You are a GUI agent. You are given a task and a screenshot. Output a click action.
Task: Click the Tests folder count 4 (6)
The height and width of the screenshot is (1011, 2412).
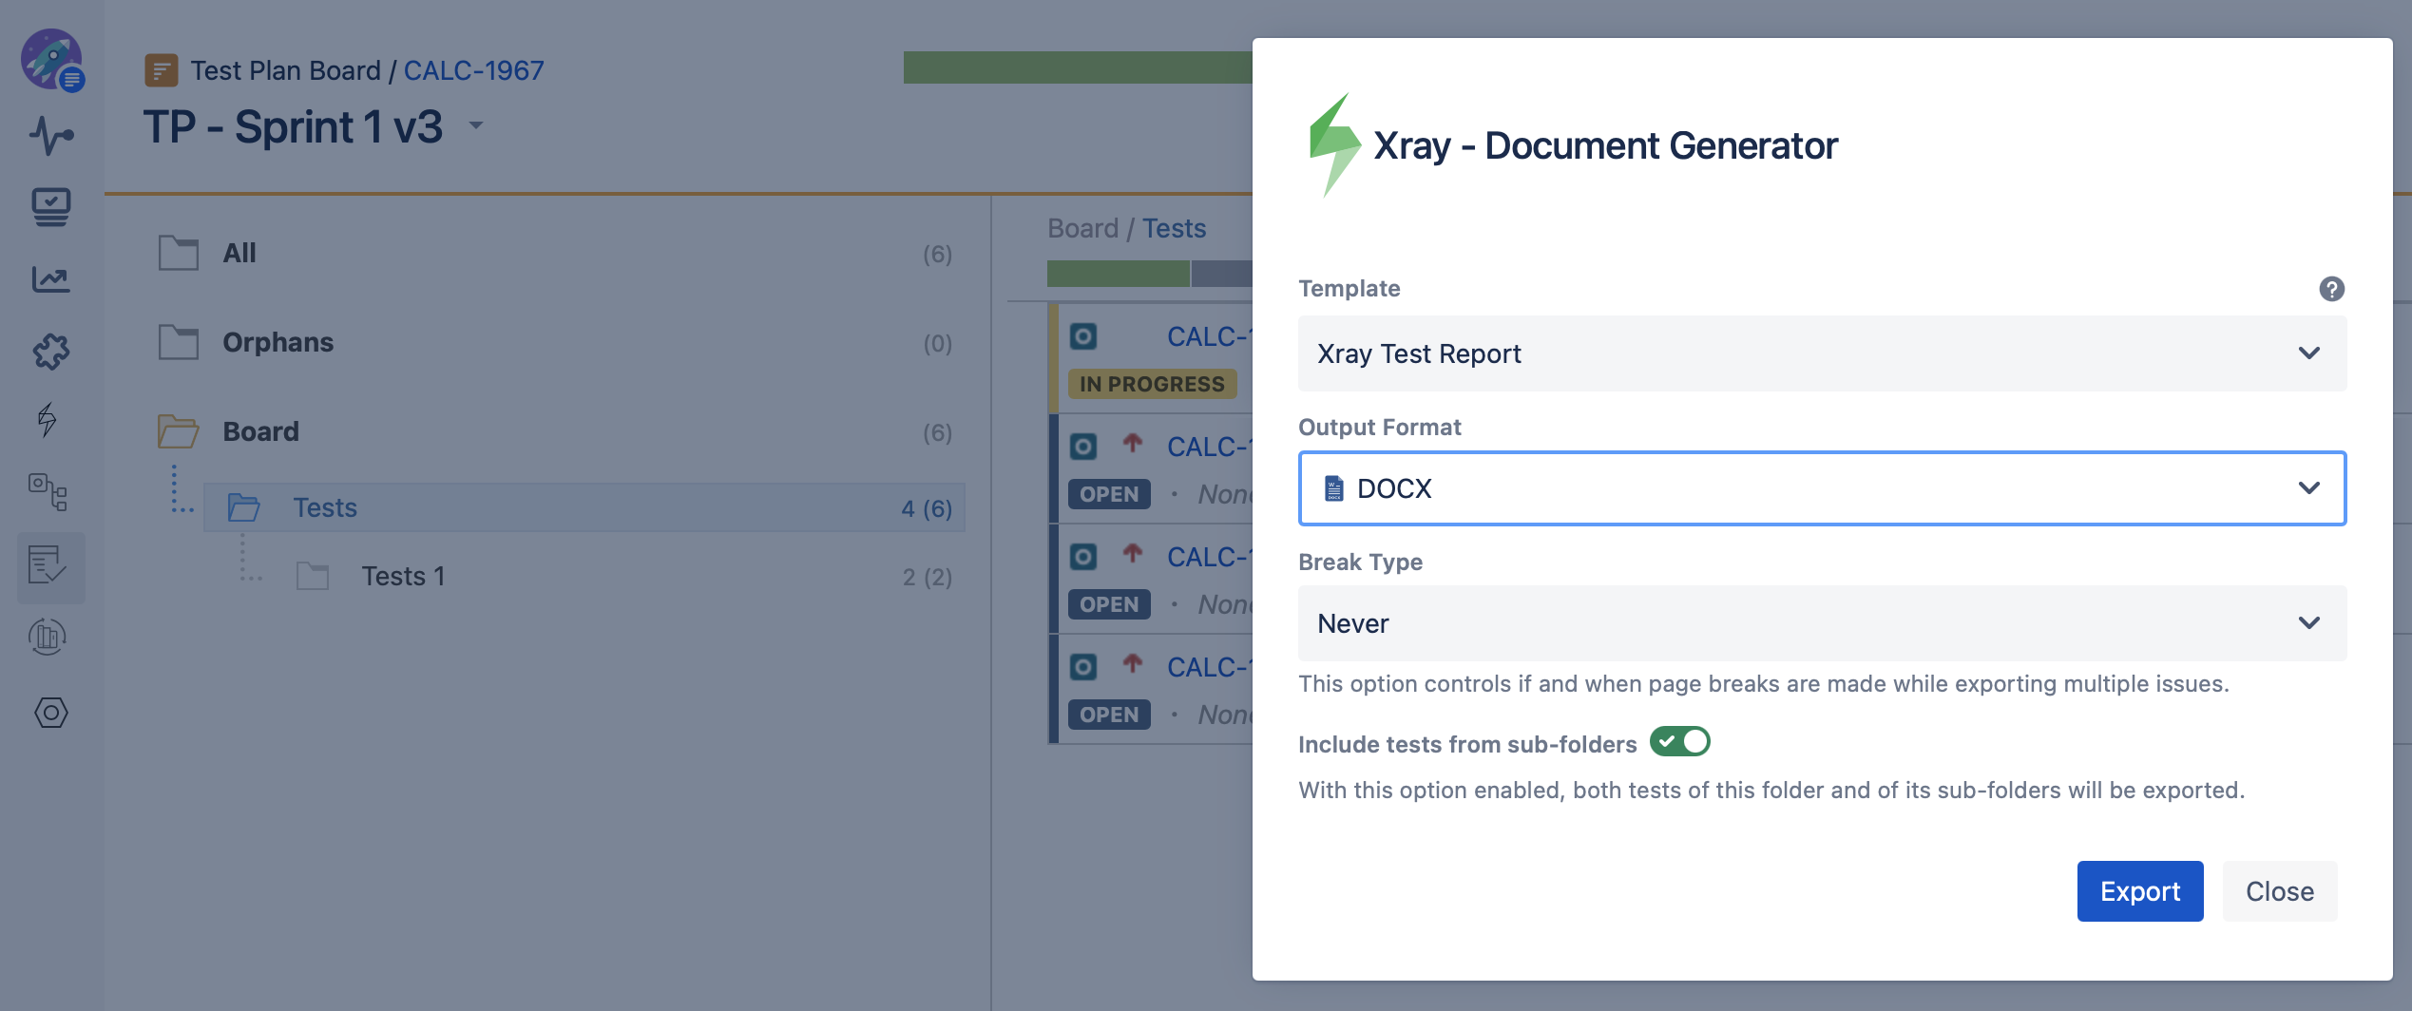click(x=927, y=508)
